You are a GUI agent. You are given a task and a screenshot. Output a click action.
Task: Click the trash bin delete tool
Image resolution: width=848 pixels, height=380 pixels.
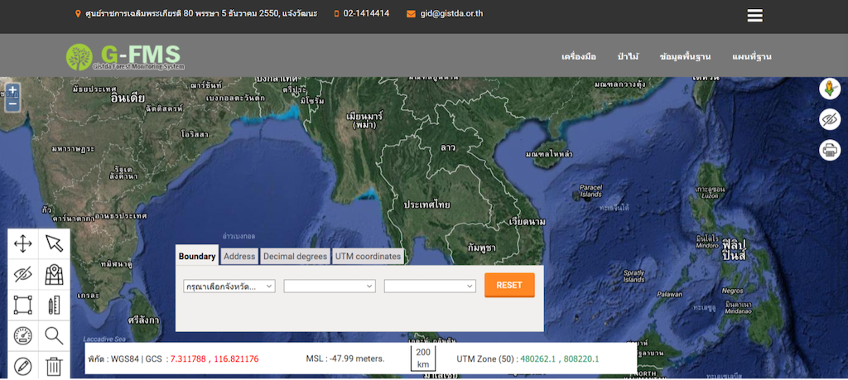(55, 365)
